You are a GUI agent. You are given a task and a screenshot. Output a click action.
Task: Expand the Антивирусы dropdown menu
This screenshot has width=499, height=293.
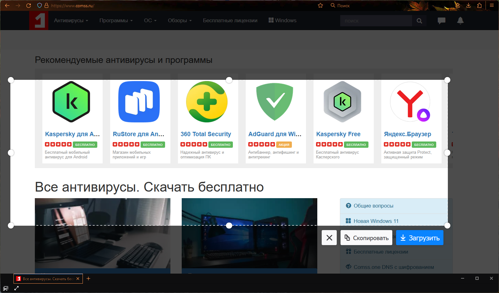pyautogui.click(x=71, y=21)
